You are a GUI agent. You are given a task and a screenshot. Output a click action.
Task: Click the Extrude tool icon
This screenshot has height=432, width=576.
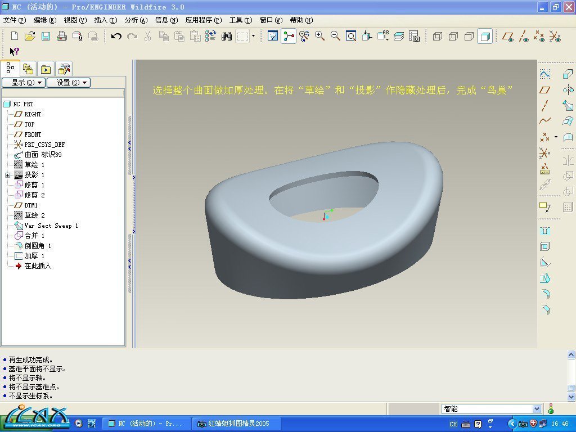pos(568,74)
